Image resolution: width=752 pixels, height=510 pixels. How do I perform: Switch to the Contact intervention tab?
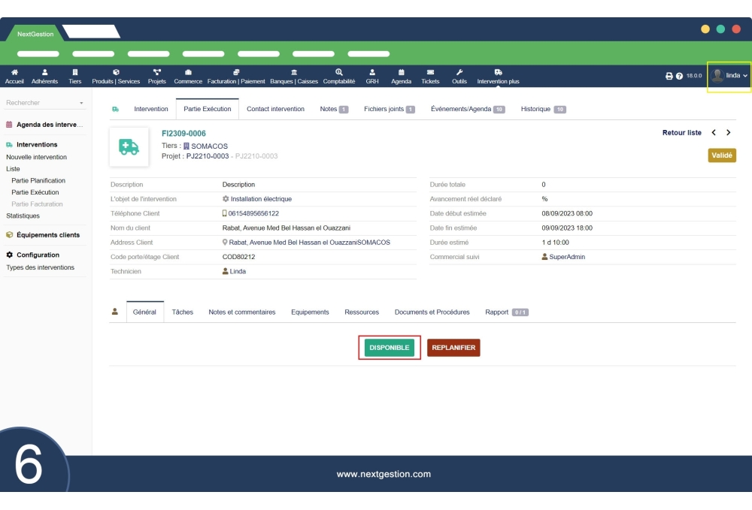pyautogui.click(x=275, y=109)
